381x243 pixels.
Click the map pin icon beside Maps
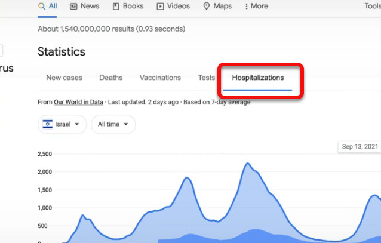[206, 7]
